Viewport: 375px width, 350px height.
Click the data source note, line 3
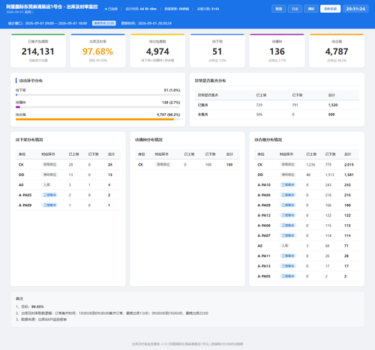coord(41,319)
